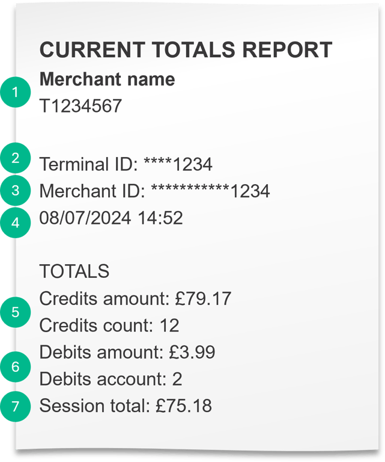
Task: Click the TOTALS section label
Action: click(x=74, y=271)
